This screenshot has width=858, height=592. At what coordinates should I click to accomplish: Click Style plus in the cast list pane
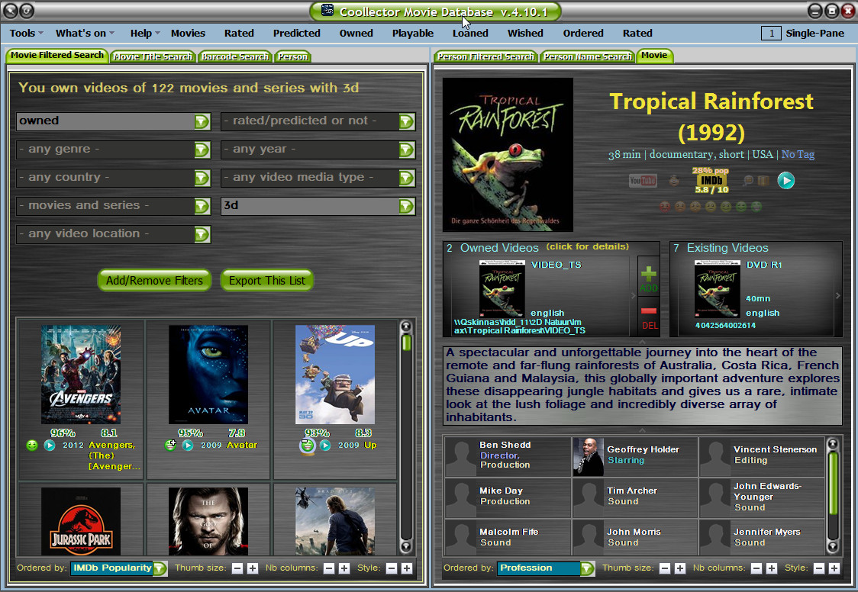point(834,568)
